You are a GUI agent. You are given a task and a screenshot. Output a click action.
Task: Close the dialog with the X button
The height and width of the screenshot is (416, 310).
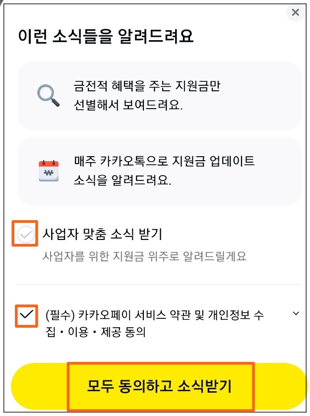coord(295,12)
